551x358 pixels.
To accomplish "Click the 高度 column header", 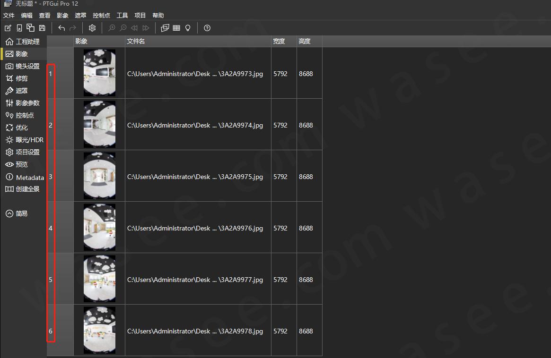I will [x=309, y=41].
